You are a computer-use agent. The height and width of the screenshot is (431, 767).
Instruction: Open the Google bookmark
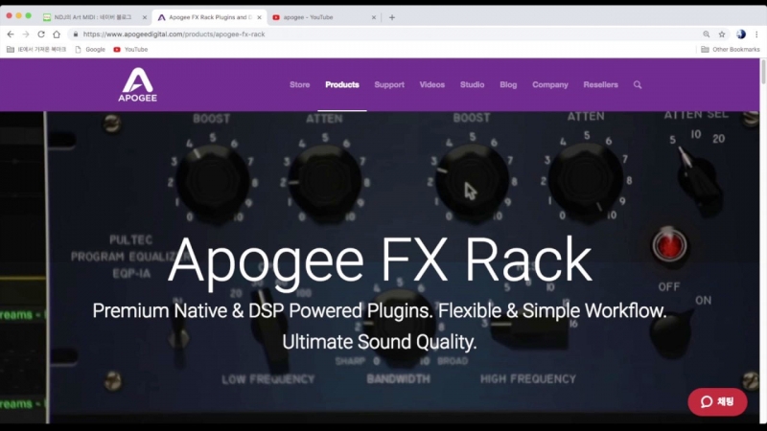pyautogui.click(x=90, y=50)
